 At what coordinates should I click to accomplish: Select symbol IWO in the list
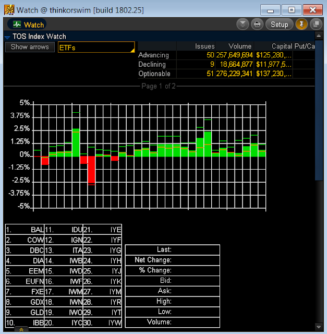pos(64,312)
